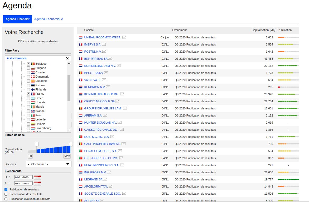The width and height of the screenshot is (309, 202).
Task: Switch to the Agenda Economique tab
Action: pos(49,19)
